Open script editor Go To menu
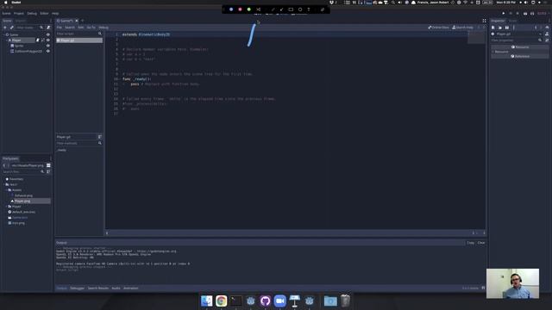The image size is (552, 310). pyautogui.click(x=91, y=28)
